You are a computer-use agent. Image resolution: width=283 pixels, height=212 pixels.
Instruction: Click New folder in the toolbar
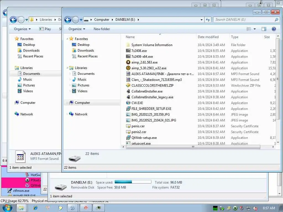point(102,29)
